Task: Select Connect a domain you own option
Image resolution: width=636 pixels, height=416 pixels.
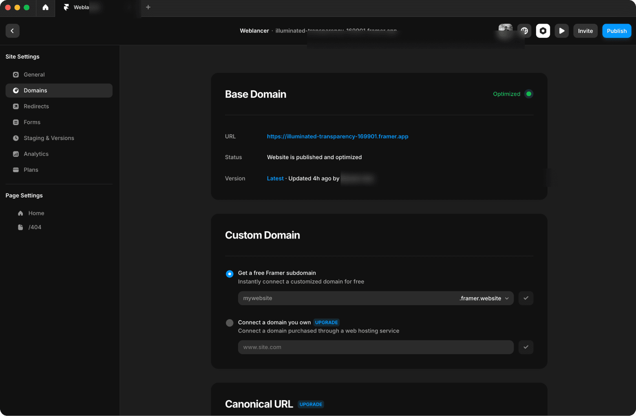Action: click(x=230, y=323)
